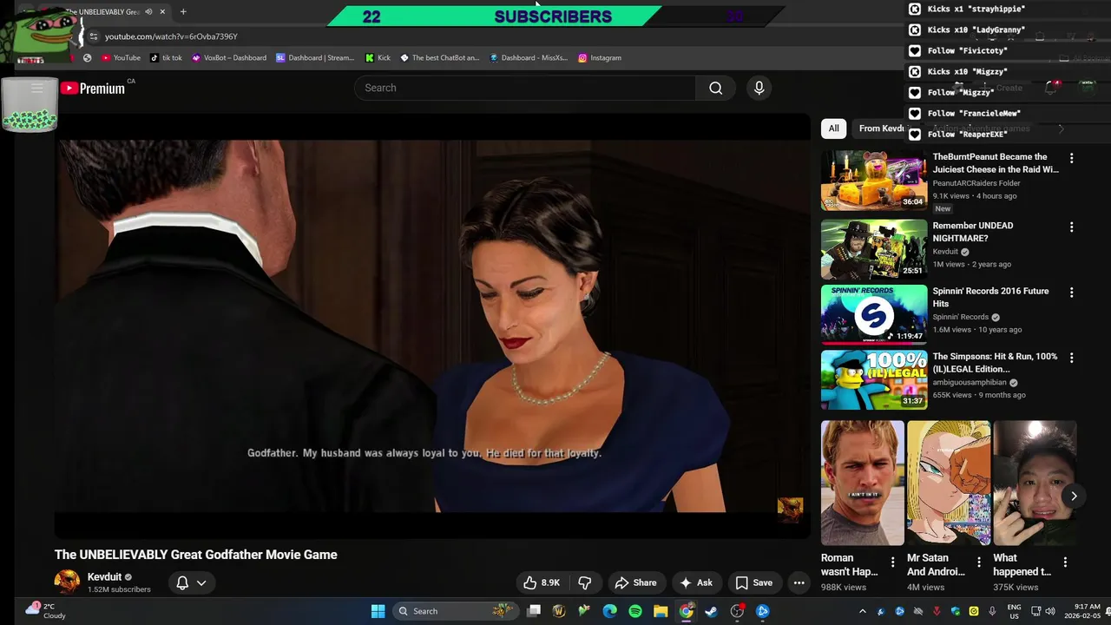Viewport: 1111px width, 625px height.
Task: Open options for Roman wasn't Hap... short
Action: (x=893, y=562)
